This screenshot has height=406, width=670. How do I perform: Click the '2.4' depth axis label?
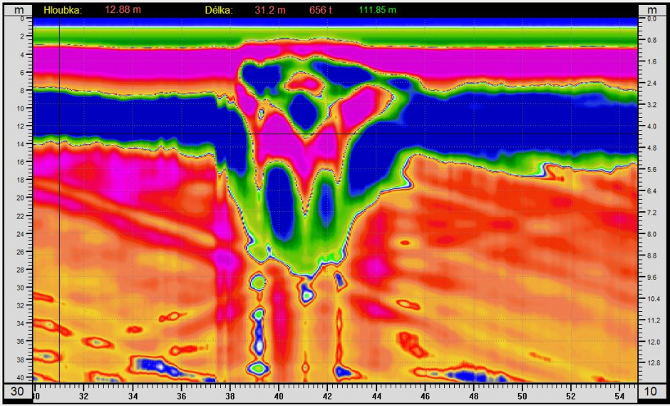[x=651, y=83]
